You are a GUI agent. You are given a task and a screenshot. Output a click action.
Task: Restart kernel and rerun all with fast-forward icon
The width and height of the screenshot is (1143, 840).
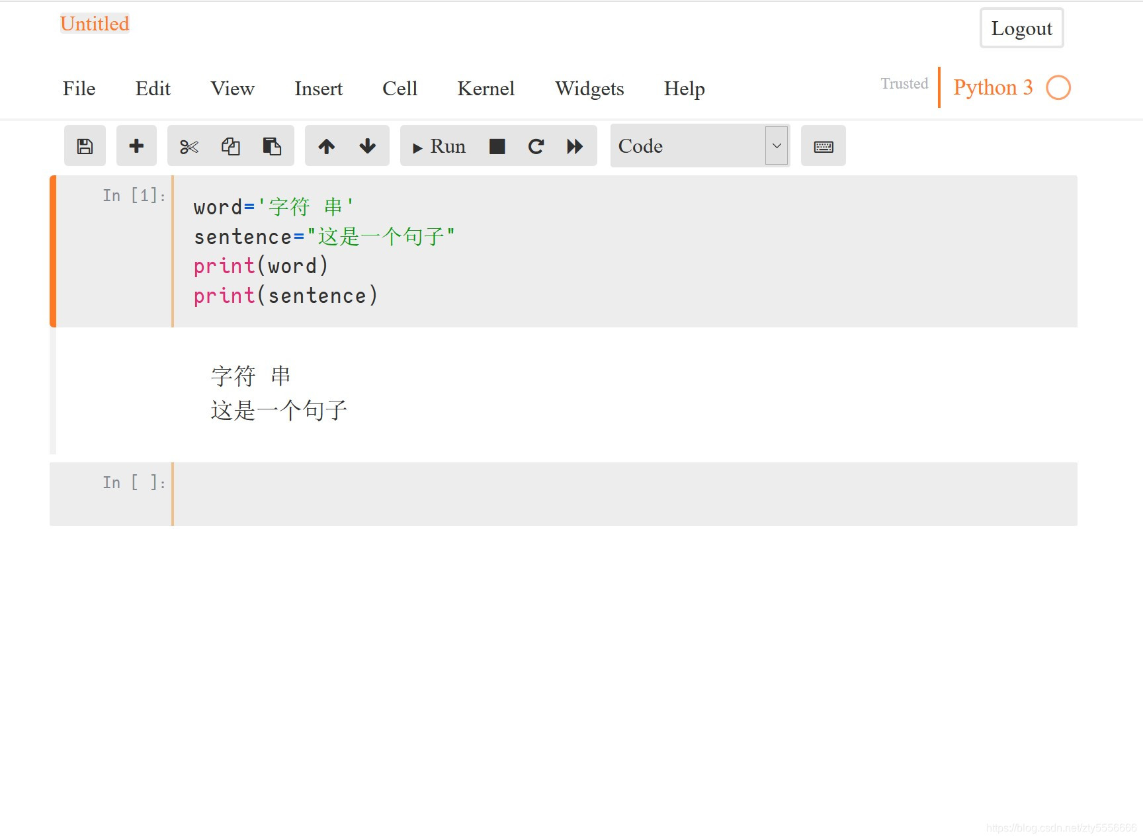[x=575, y=146]
